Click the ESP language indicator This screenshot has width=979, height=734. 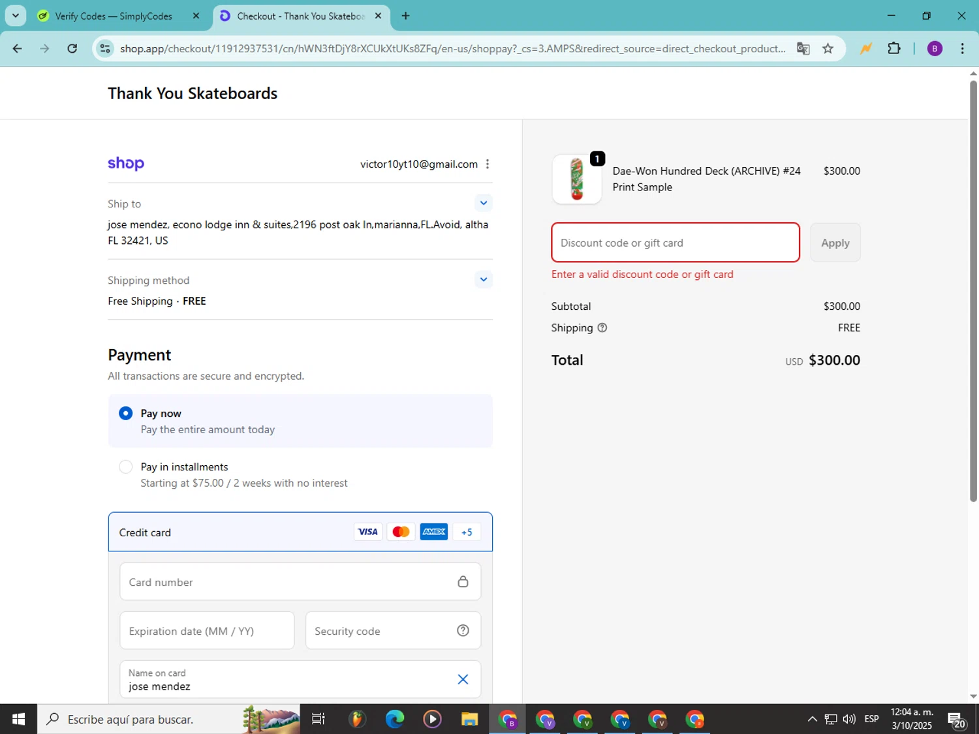[x=871, y=719]
